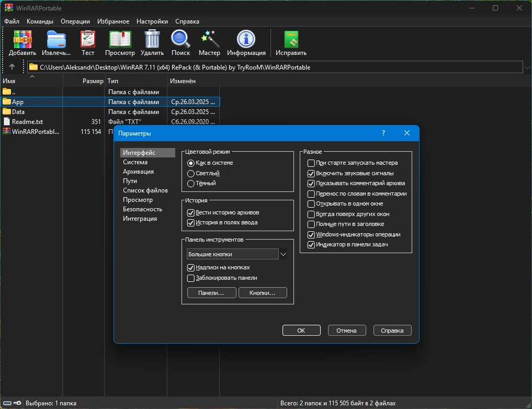Click the Отмена button
This screenshot has height=409, width=532.
pyautogui.click(x=347, y=331)
